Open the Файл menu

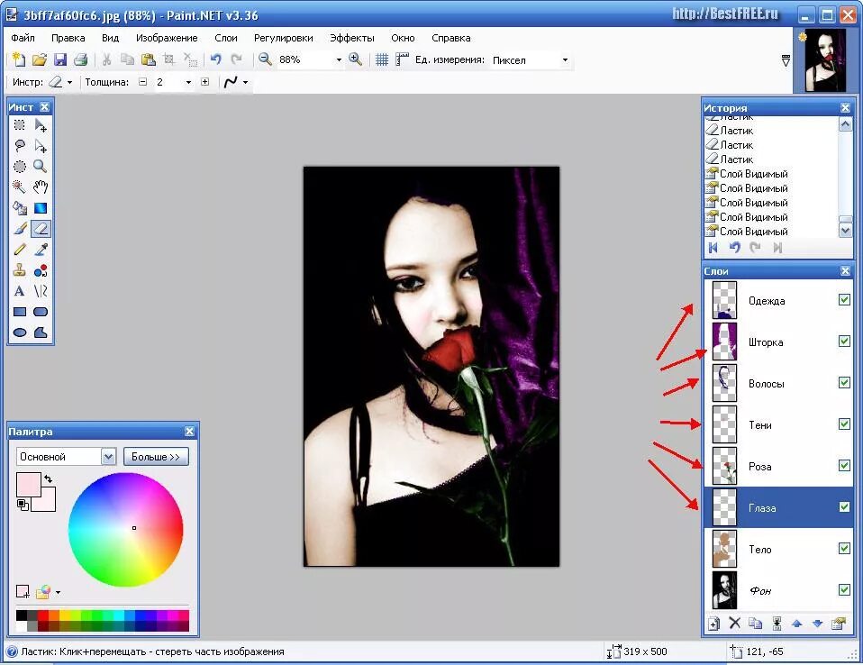pos(23,38)
